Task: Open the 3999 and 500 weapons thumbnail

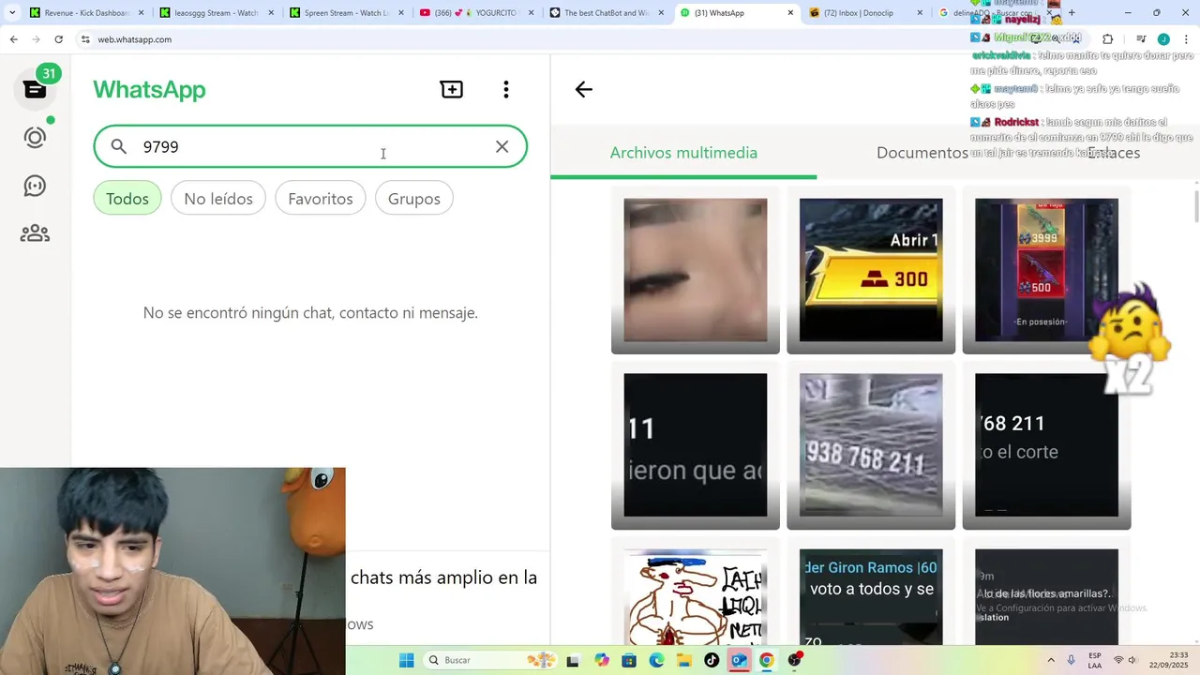Action: pyautogui.click(x=1046, y=270)
